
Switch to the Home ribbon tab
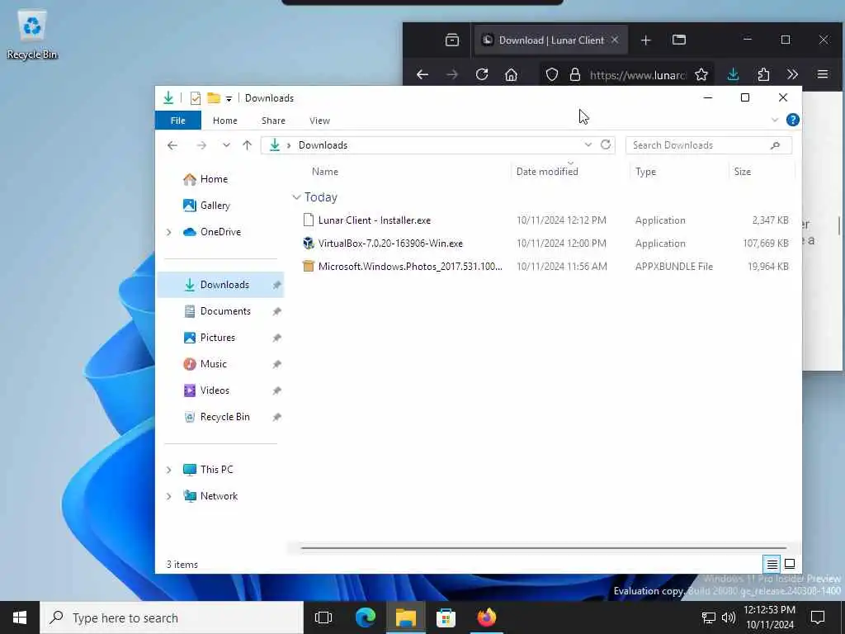pos(224,121)
